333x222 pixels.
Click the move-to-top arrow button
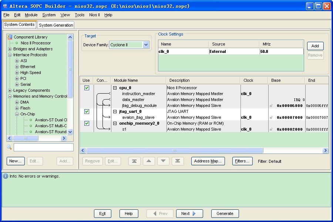coord(134,161)
